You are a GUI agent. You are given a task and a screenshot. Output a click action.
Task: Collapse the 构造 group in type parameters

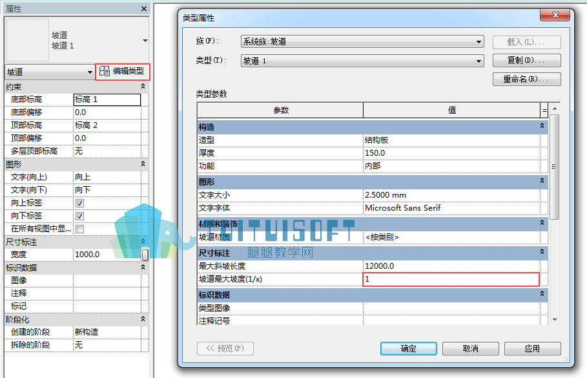(542, 126)
